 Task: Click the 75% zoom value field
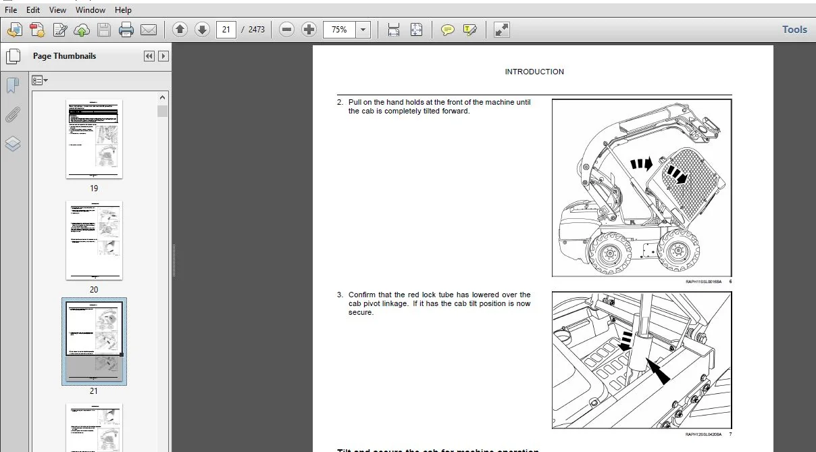(x=340, y=30)
